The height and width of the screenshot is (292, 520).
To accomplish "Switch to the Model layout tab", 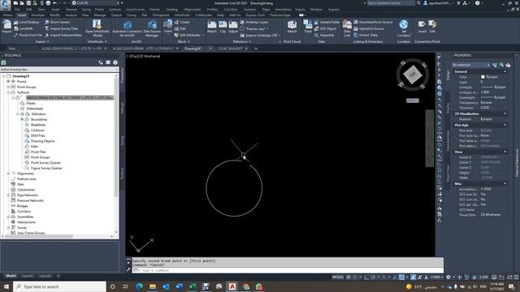I will point(11,276).
